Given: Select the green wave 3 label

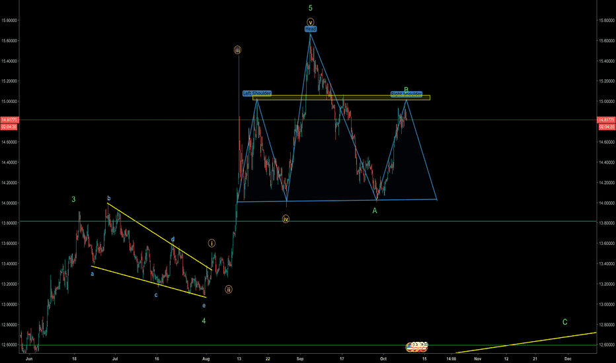Looking at the screenshot, I should pyautogui.click(x=73, y=199).
